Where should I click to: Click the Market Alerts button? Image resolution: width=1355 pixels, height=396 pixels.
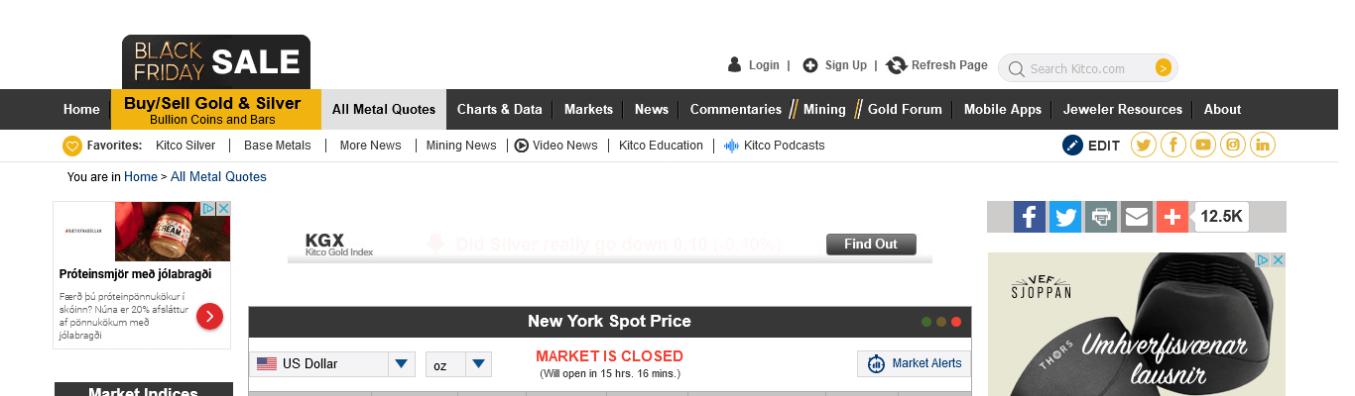coord(915,364)
